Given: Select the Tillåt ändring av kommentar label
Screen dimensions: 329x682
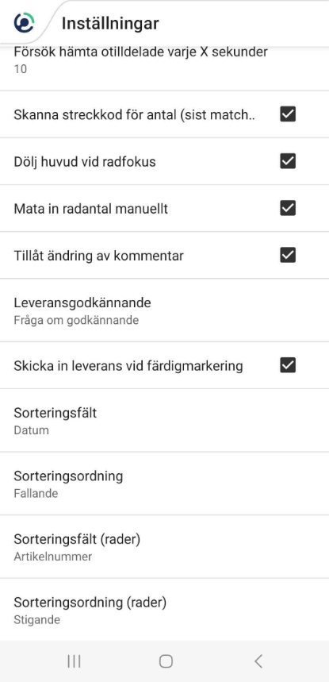Looking at the screenshot, I should coord(98,256).
